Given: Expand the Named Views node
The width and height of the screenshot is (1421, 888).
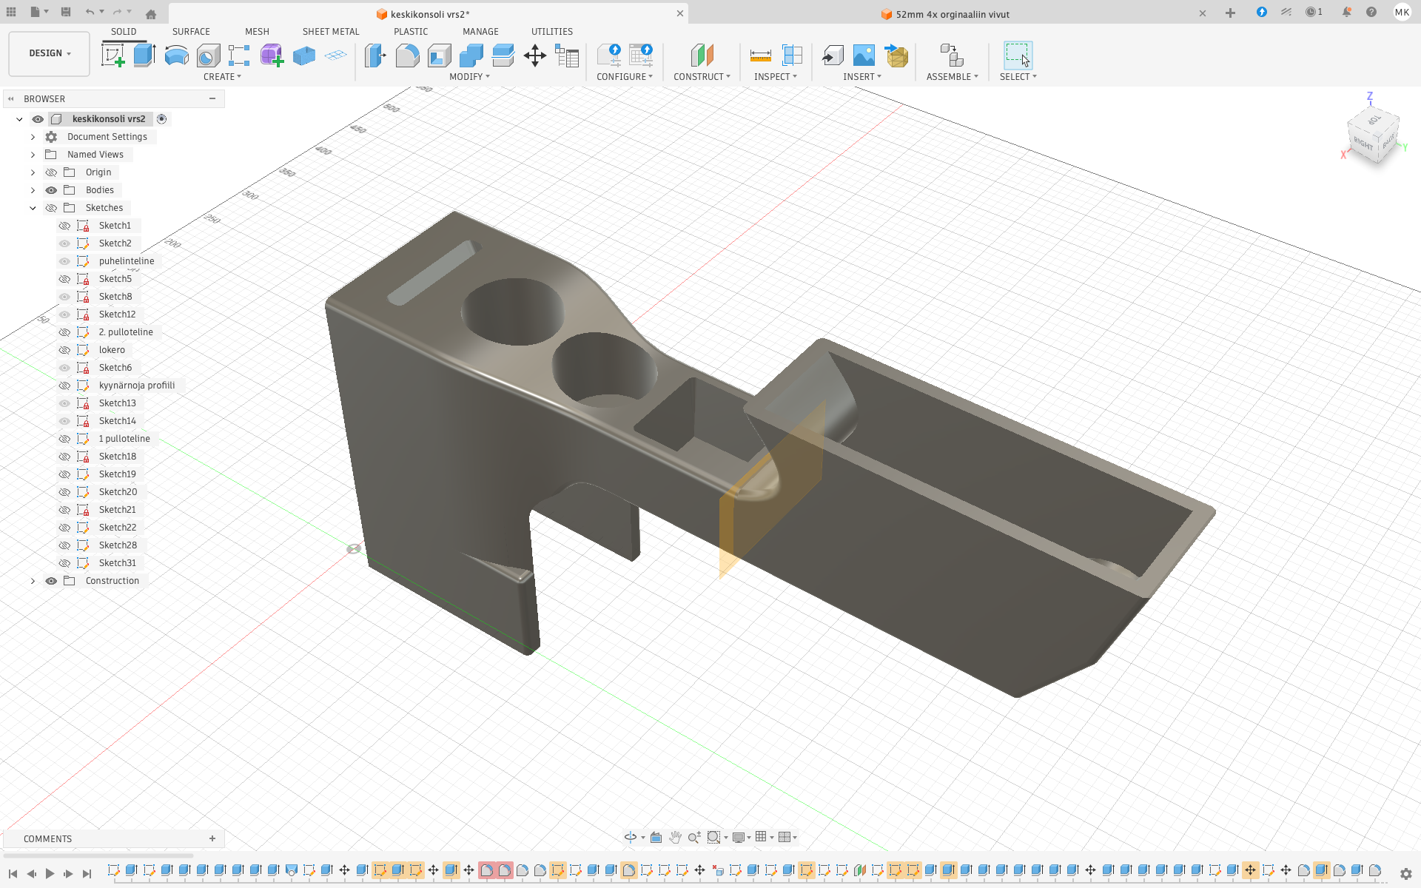Looking at the screenshot, I should click(33, 155).
